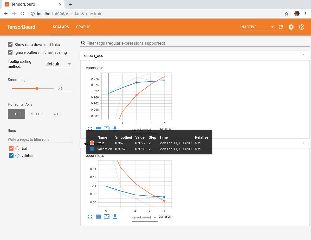The image size is (311, 240).
Task: Focus the runs regex filter field
Action: pos(40,139)
